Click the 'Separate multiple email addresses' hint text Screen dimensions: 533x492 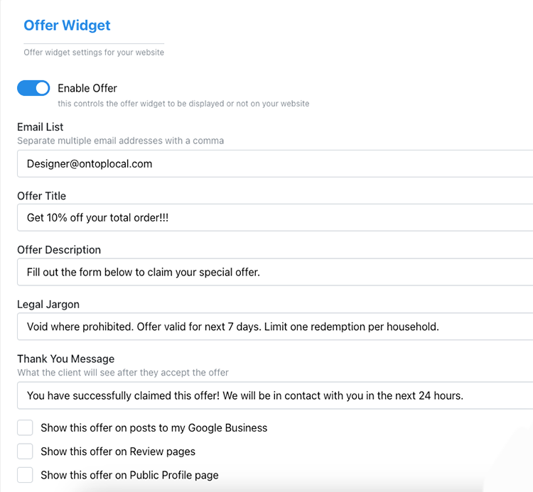click(120, 141)
